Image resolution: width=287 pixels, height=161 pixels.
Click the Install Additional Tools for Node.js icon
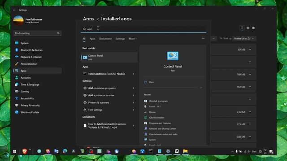[x=85, y=74]
